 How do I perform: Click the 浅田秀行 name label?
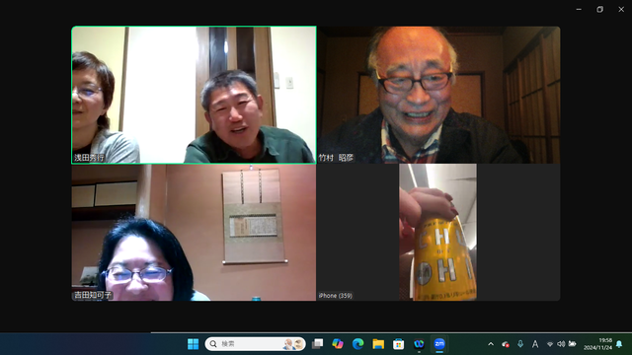pos(89,158)
